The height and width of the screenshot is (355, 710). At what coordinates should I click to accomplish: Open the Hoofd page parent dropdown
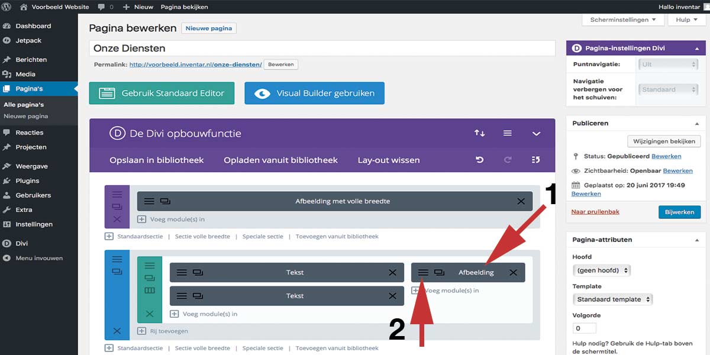[x=602, y=270]
